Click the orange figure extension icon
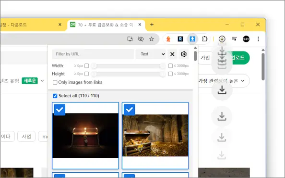 pyautogui.click(x=168, y=39)
